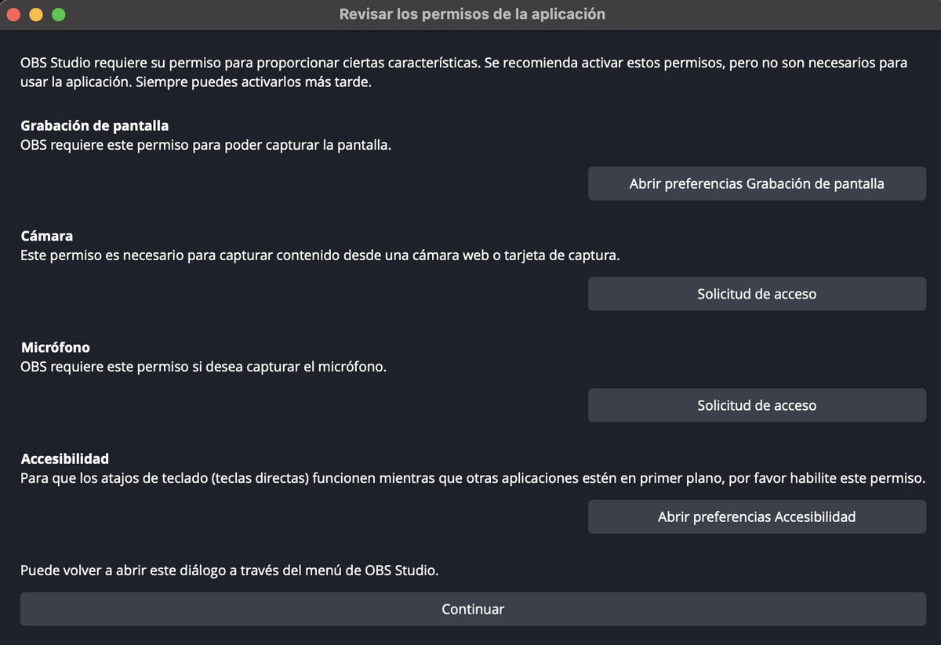The height and width of the screenshot is (645, 941).
Task: Minimize the OBS permissions dialog
Action: (x=35, y=13)
